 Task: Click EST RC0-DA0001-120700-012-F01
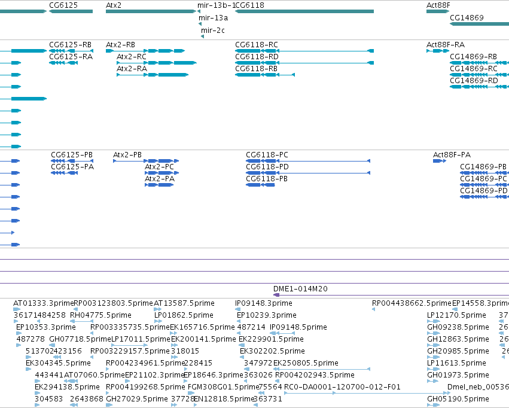342,387
